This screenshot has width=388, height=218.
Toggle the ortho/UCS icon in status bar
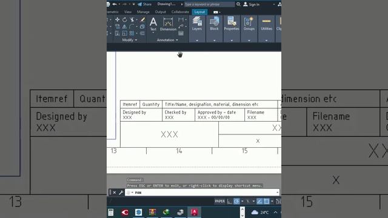click(229, 202)
